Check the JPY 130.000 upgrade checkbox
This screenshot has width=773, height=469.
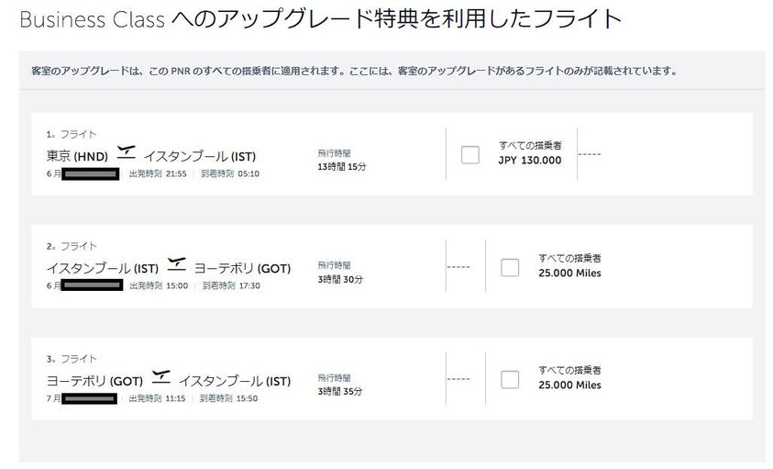pos(470,154)
